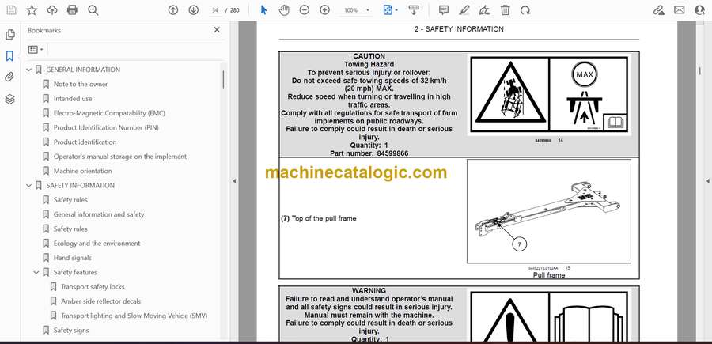Rotate the page view
This screenshot has height=344, width=712.
pyautogui.click(x=525, y=10)
